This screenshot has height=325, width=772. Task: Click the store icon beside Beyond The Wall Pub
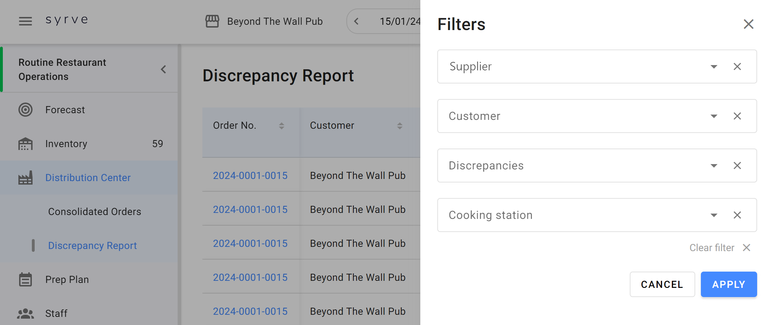click(212, 21)
